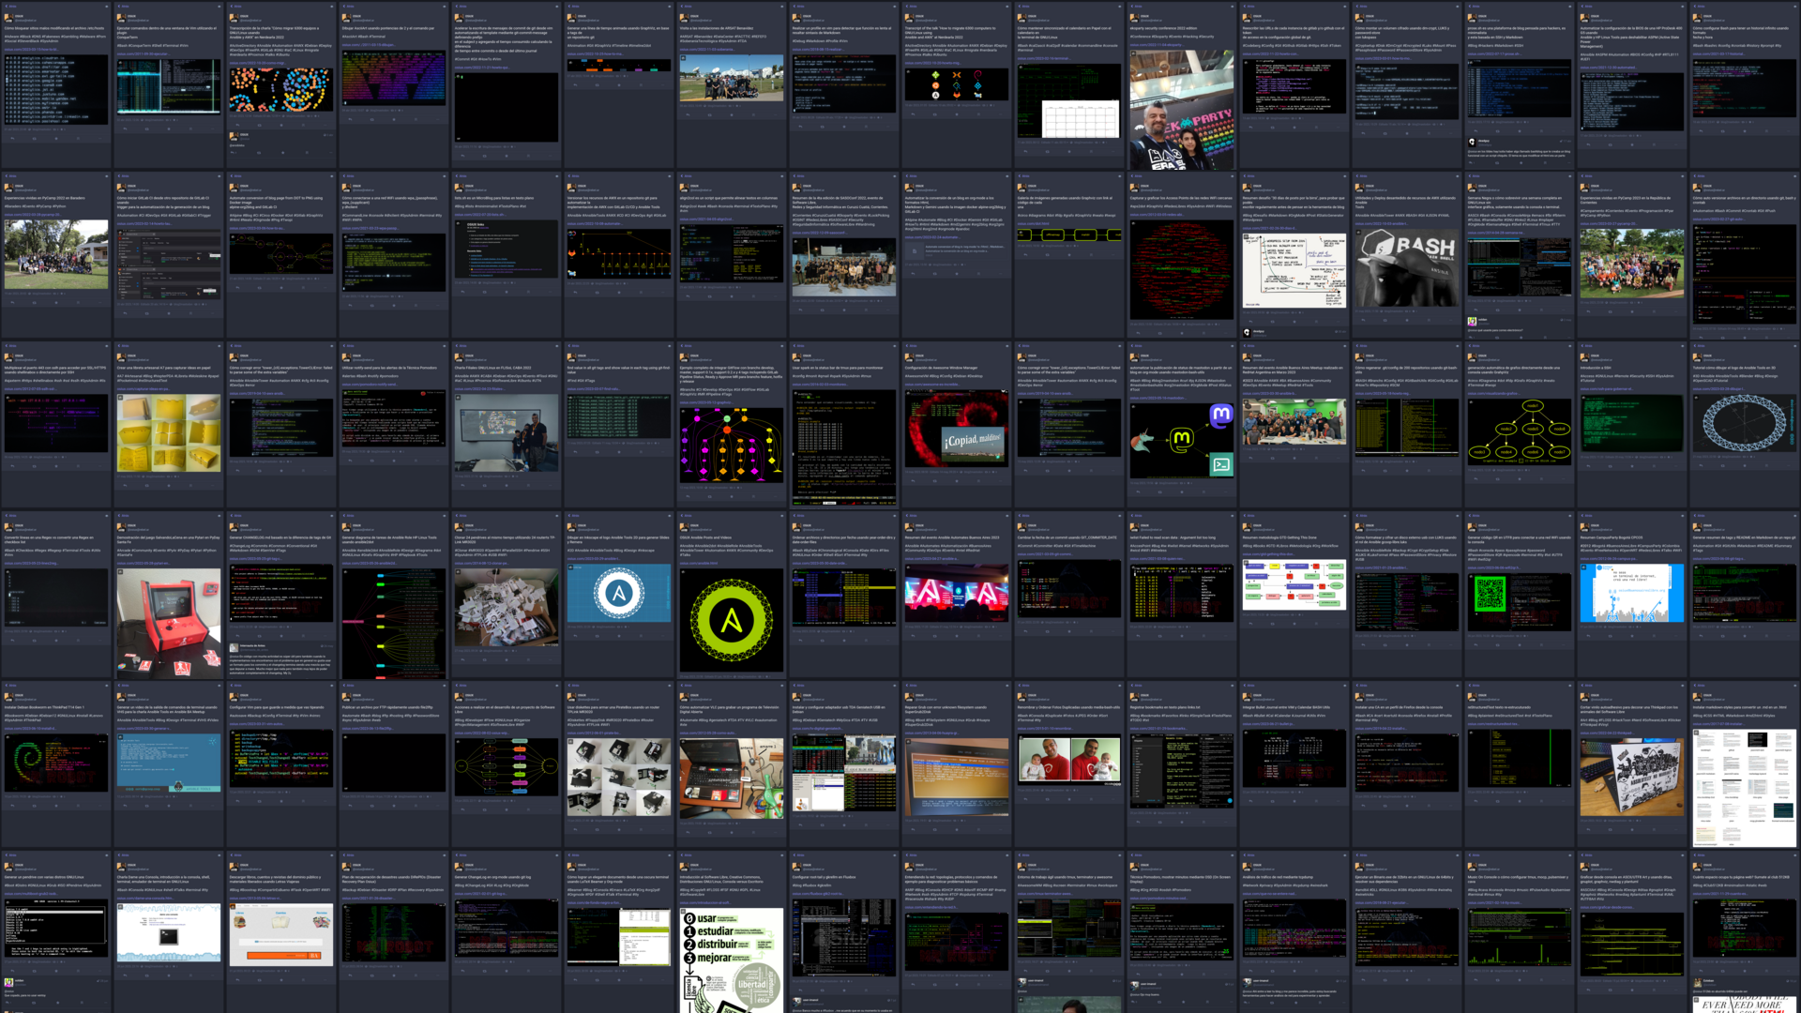Click Atrás above markdown-styles install post
The image size is (1801, 1013).
pyautogui.click(x=1699, y=686)
